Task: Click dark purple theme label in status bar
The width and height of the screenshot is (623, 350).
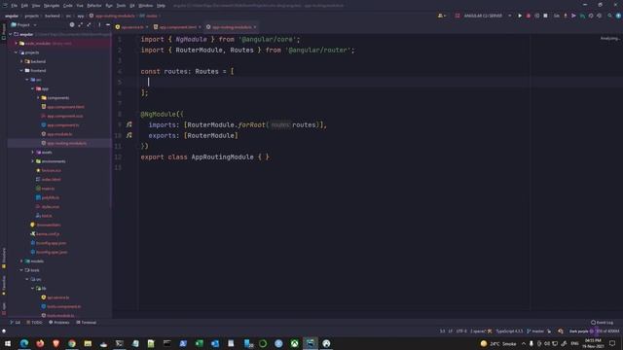Action: tap(578, 331)
